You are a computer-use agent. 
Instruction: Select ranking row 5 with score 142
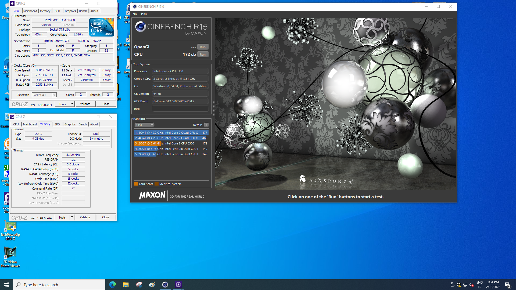[171, 154]
